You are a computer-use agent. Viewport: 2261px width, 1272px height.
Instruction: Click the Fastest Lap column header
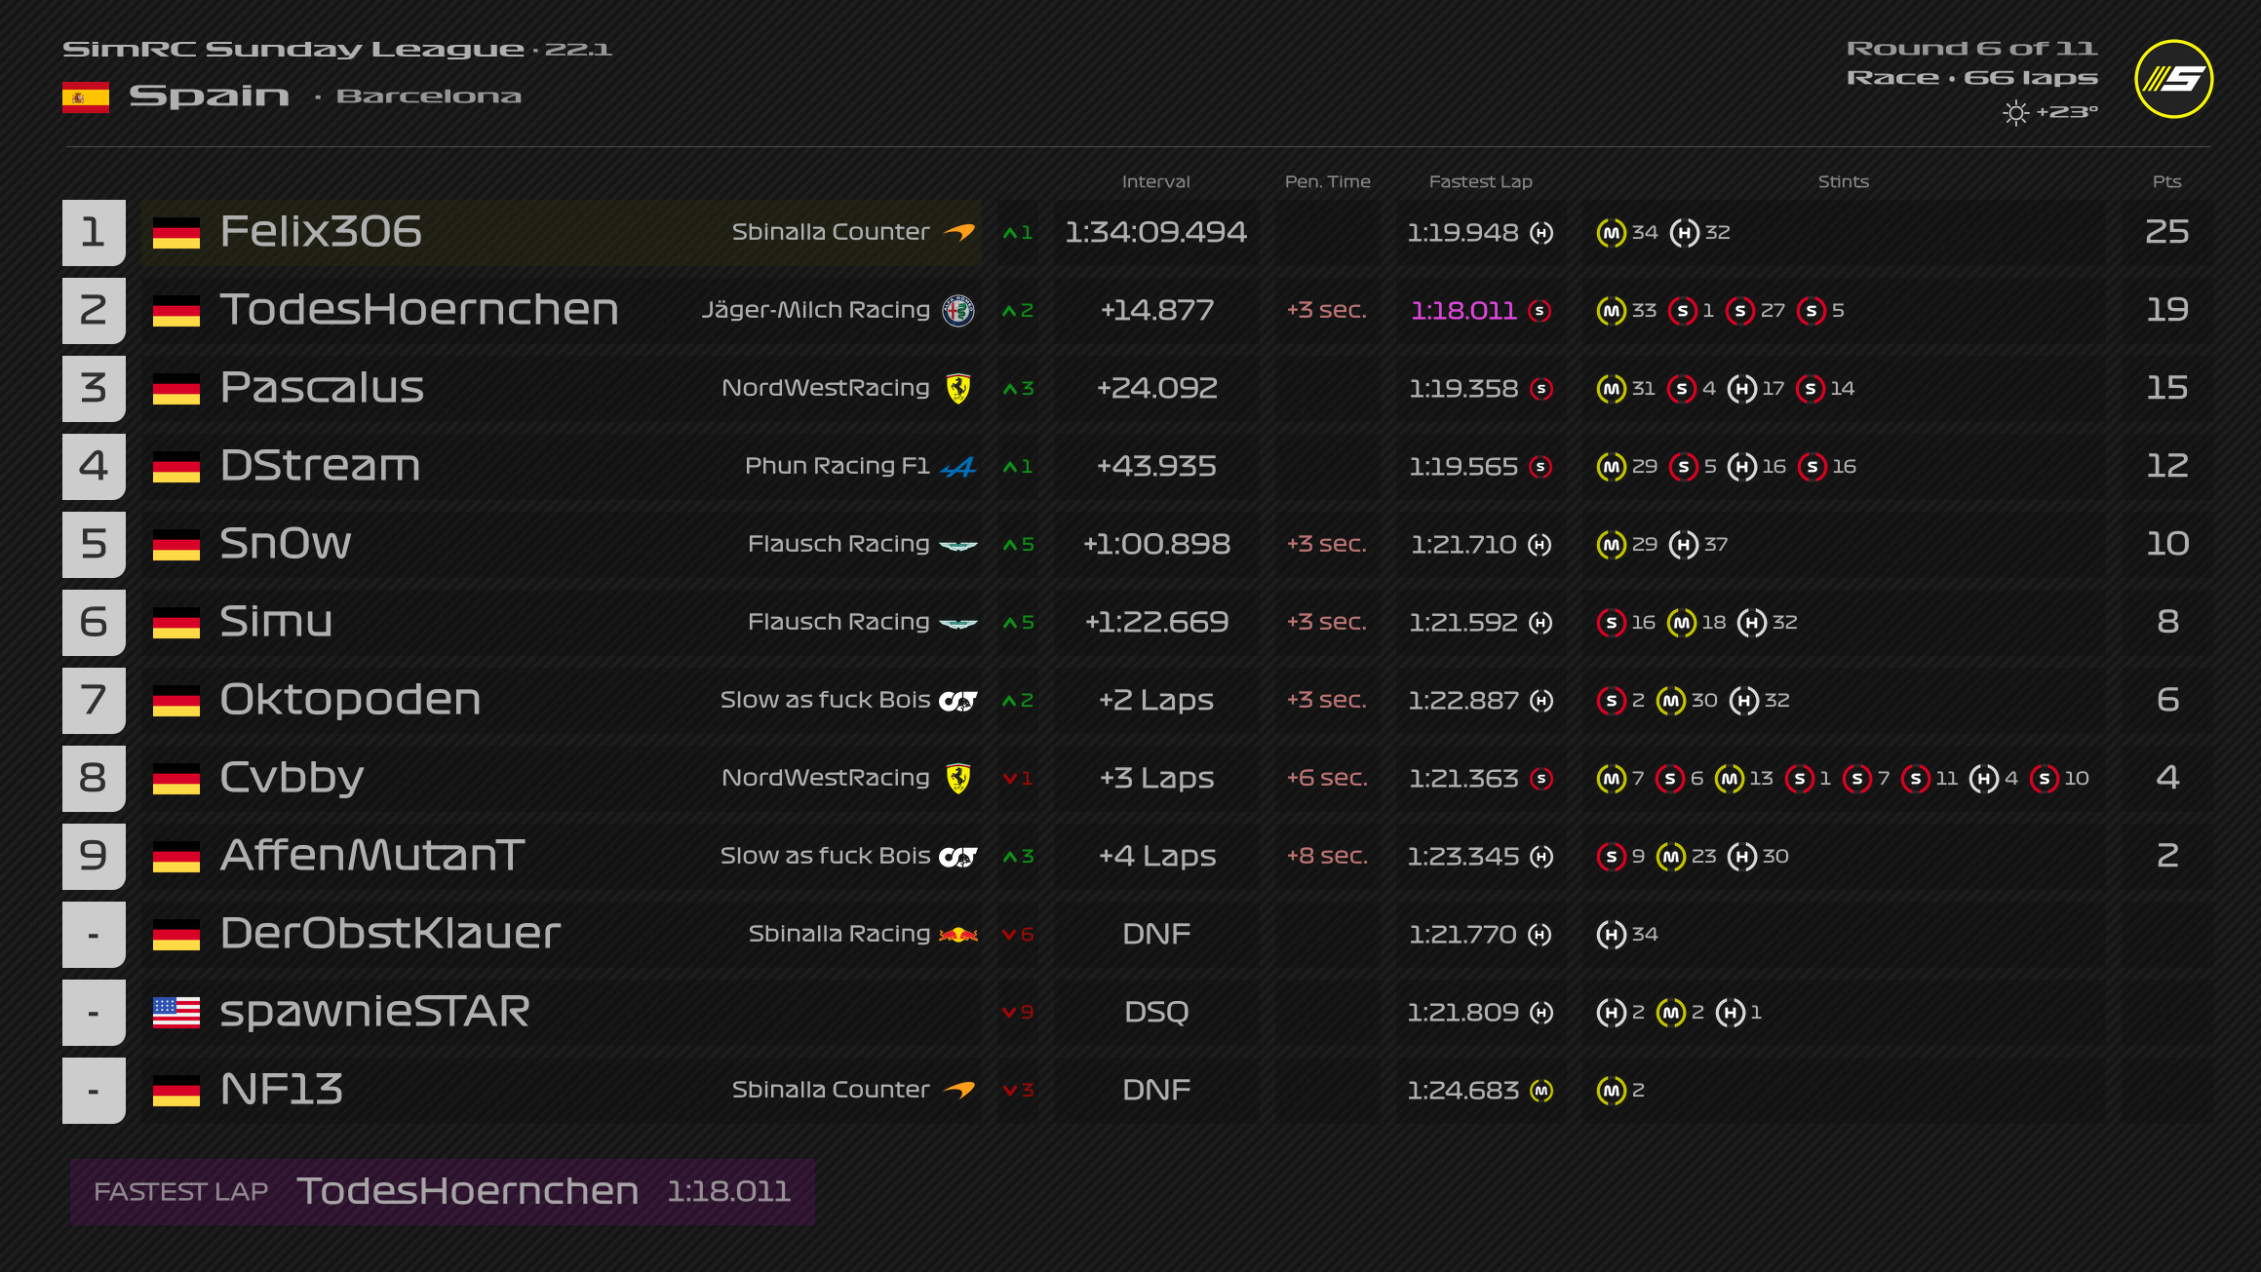[1480, 181]
